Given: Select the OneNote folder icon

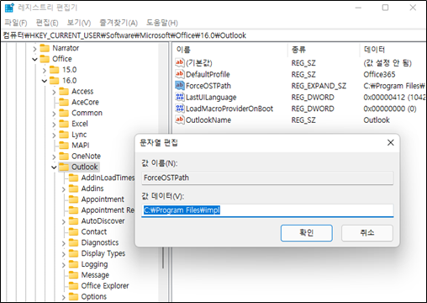Looking at the screenshot, I should pos(64,157).
